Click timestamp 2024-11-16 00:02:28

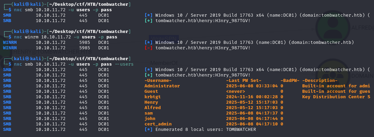click(x=252, y=97)
